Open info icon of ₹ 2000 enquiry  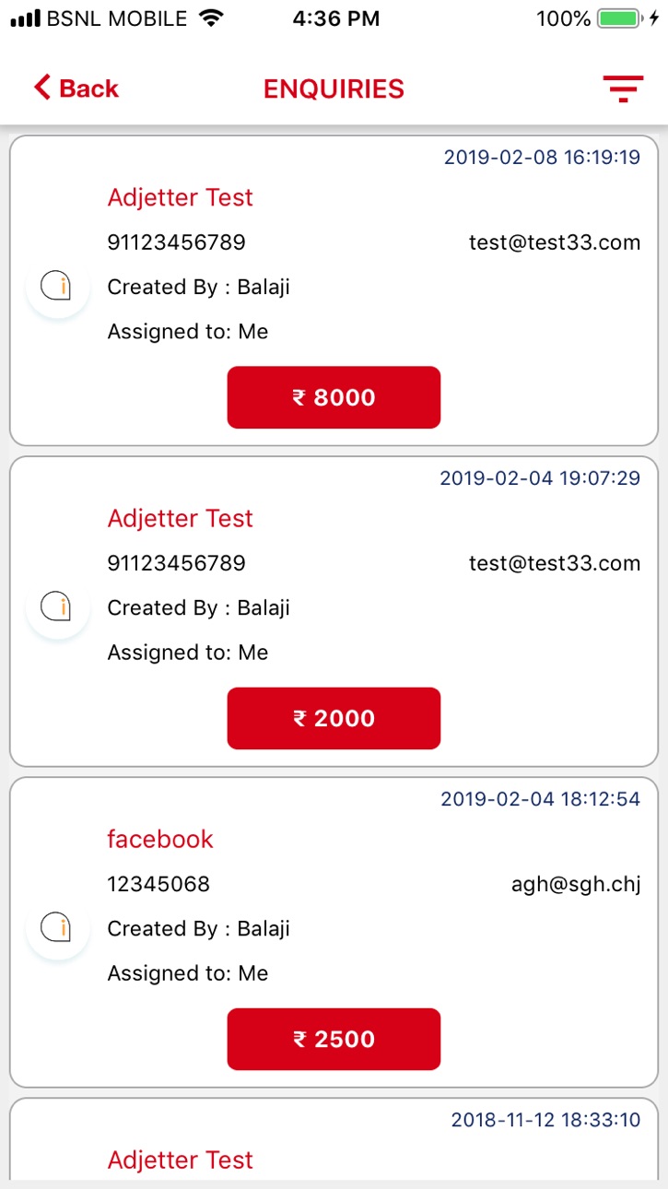click(57, 607)
